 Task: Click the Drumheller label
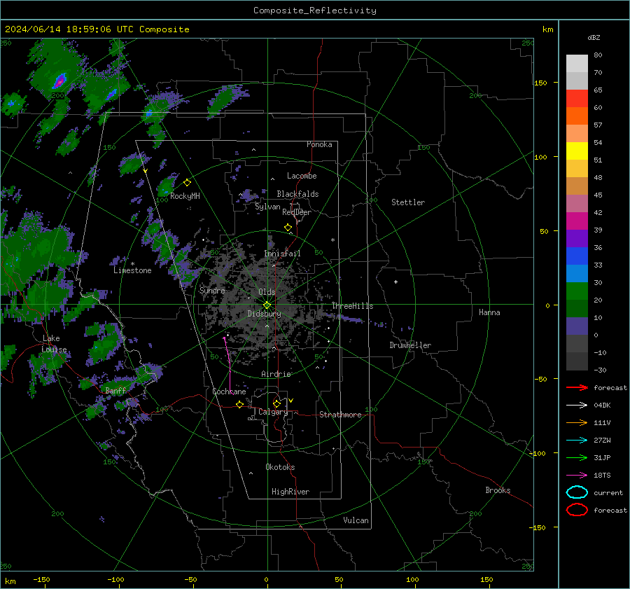pos(410,345)
